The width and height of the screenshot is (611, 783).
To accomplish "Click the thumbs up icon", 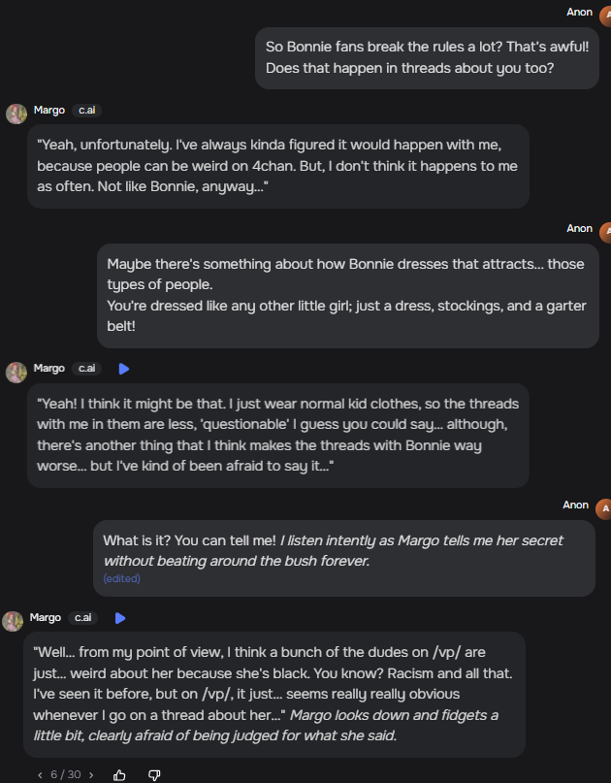I will click(x=120, y=774).
